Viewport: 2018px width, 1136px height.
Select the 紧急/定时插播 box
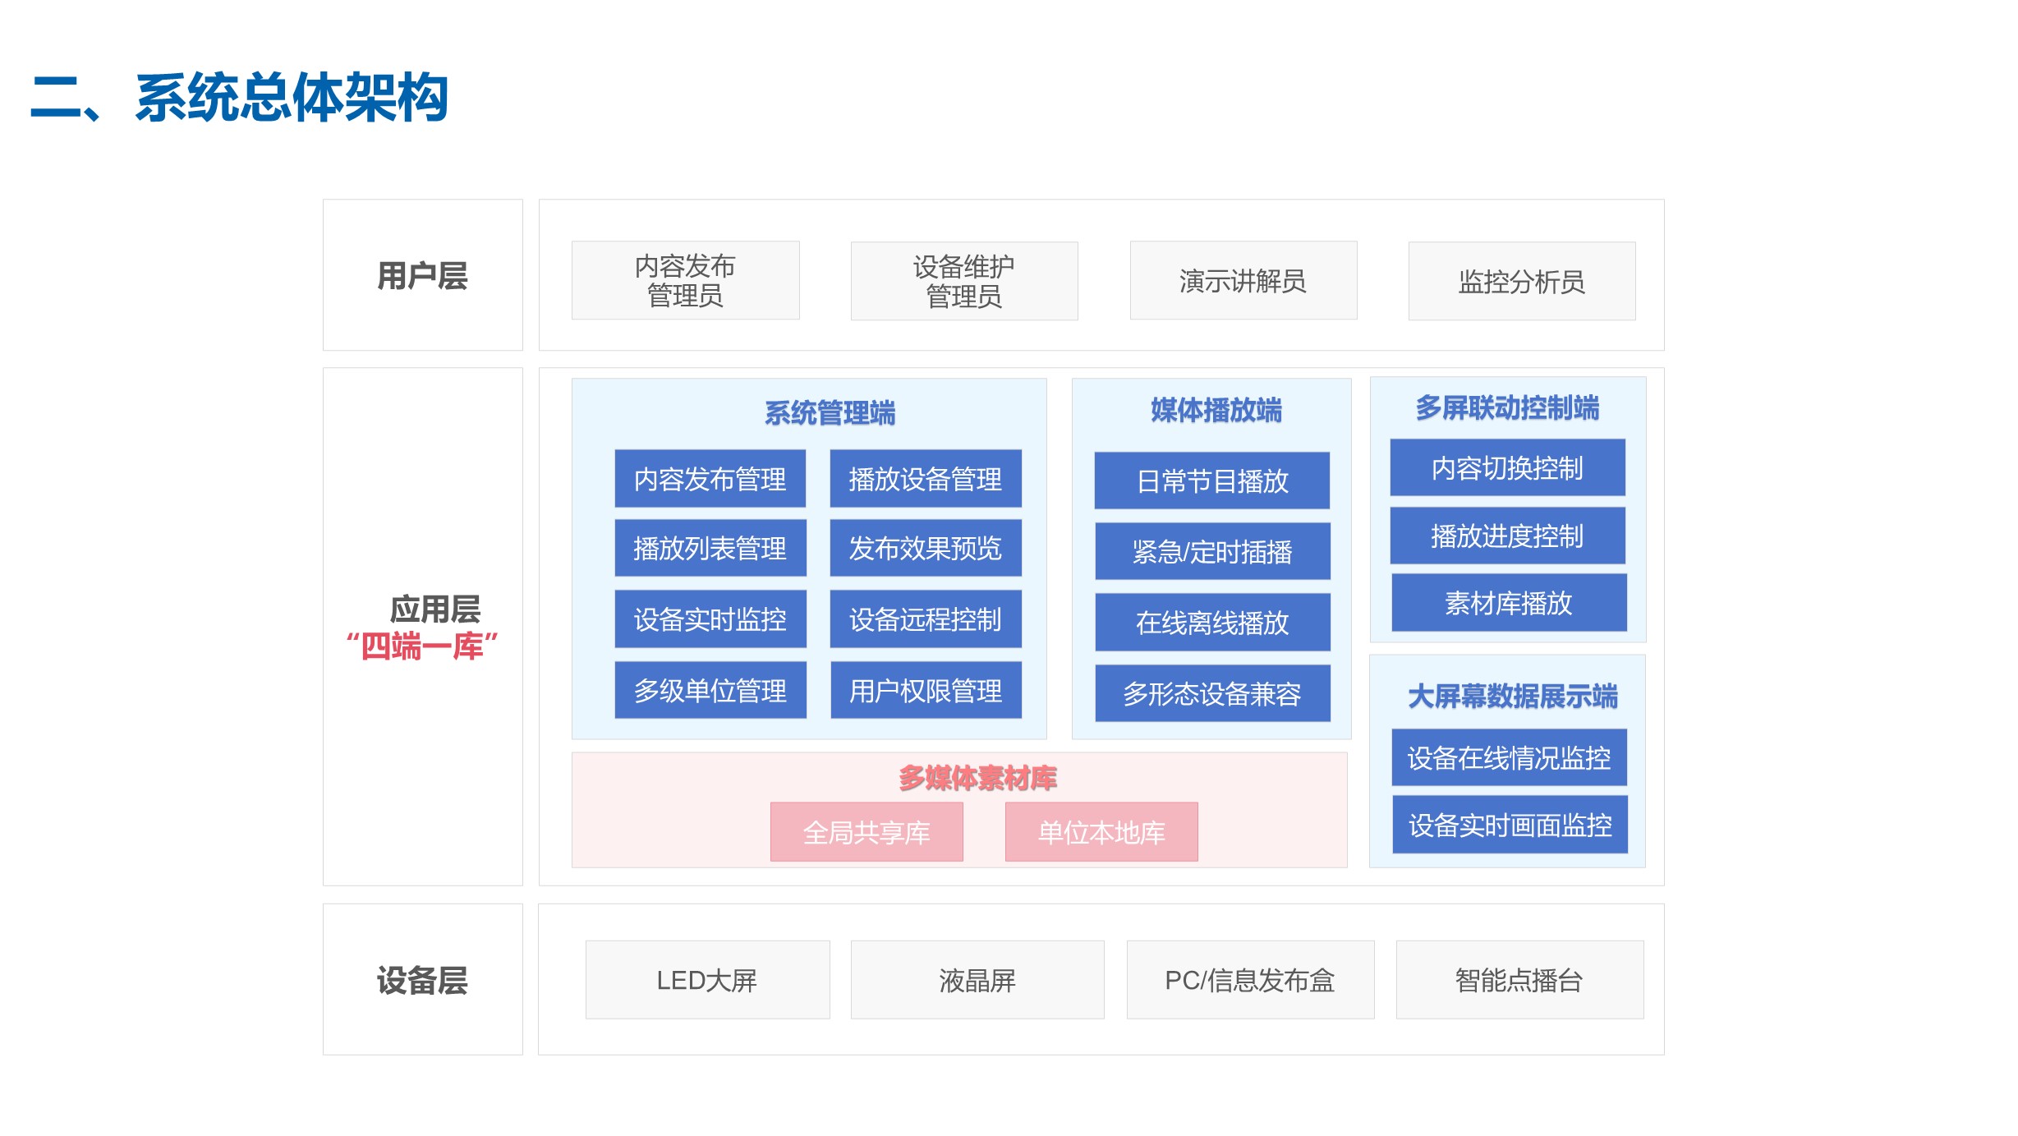click(1211, 551)
